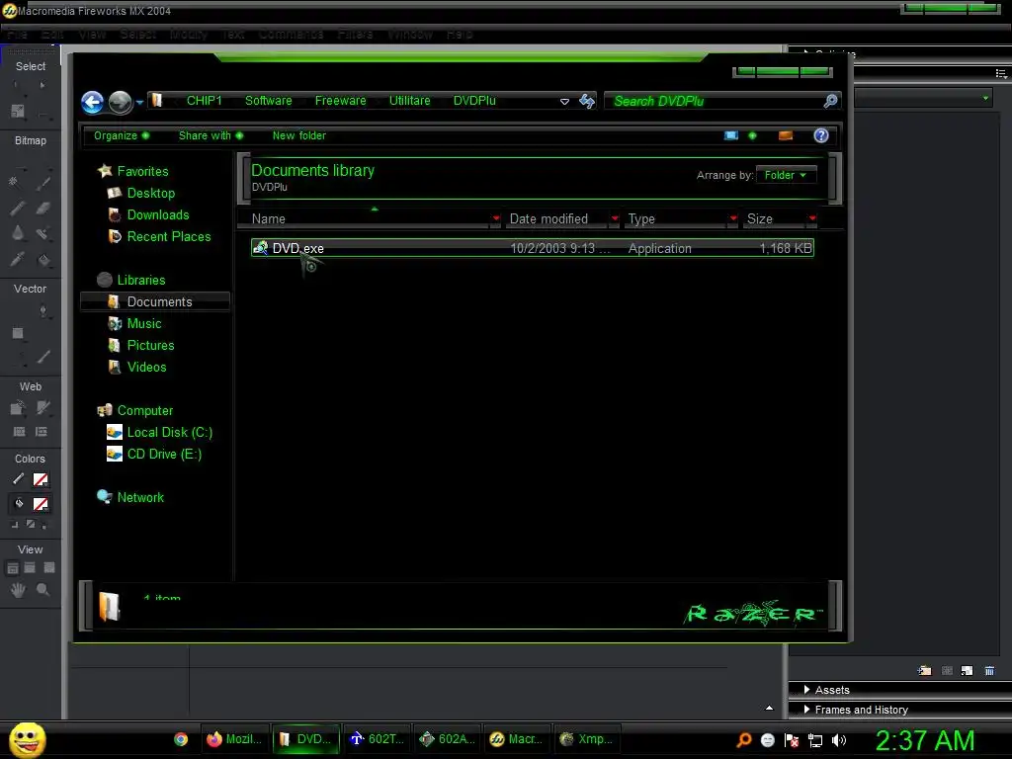The height and width of the screenshot is (759, 1012).
Task: Select the Pen tool in Vector section
Action: pos(43,311)
